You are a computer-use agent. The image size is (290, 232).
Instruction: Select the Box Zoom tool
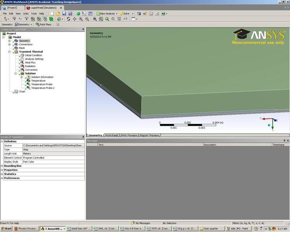pyautogui.click(x=87, y=19)
